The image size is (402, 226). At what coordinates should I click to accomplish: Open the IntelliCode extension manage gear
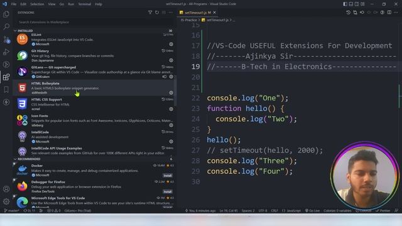[x=171, y=141]
